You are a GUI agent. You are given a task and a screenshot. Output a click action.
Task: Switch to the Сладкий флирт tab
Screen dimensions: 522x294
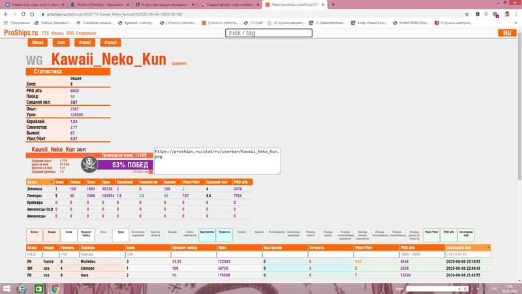pyautogui.click(x=230, y=5)
